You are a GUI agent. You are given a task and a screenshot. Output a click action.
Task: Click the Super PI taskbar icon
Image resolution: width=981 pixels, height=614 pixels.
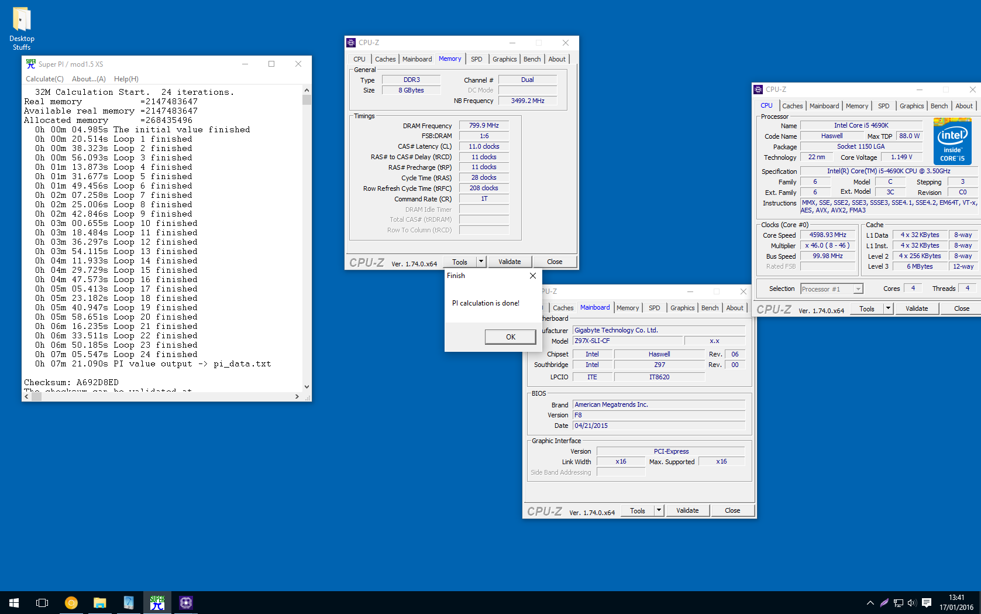tap(157, 602)
